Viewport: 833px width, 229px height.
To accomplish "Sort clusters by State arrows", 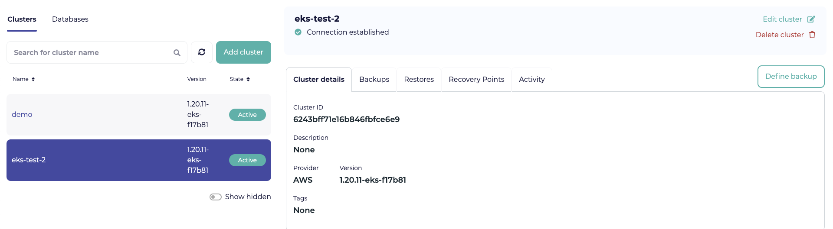I will click(x=248, y=79).
